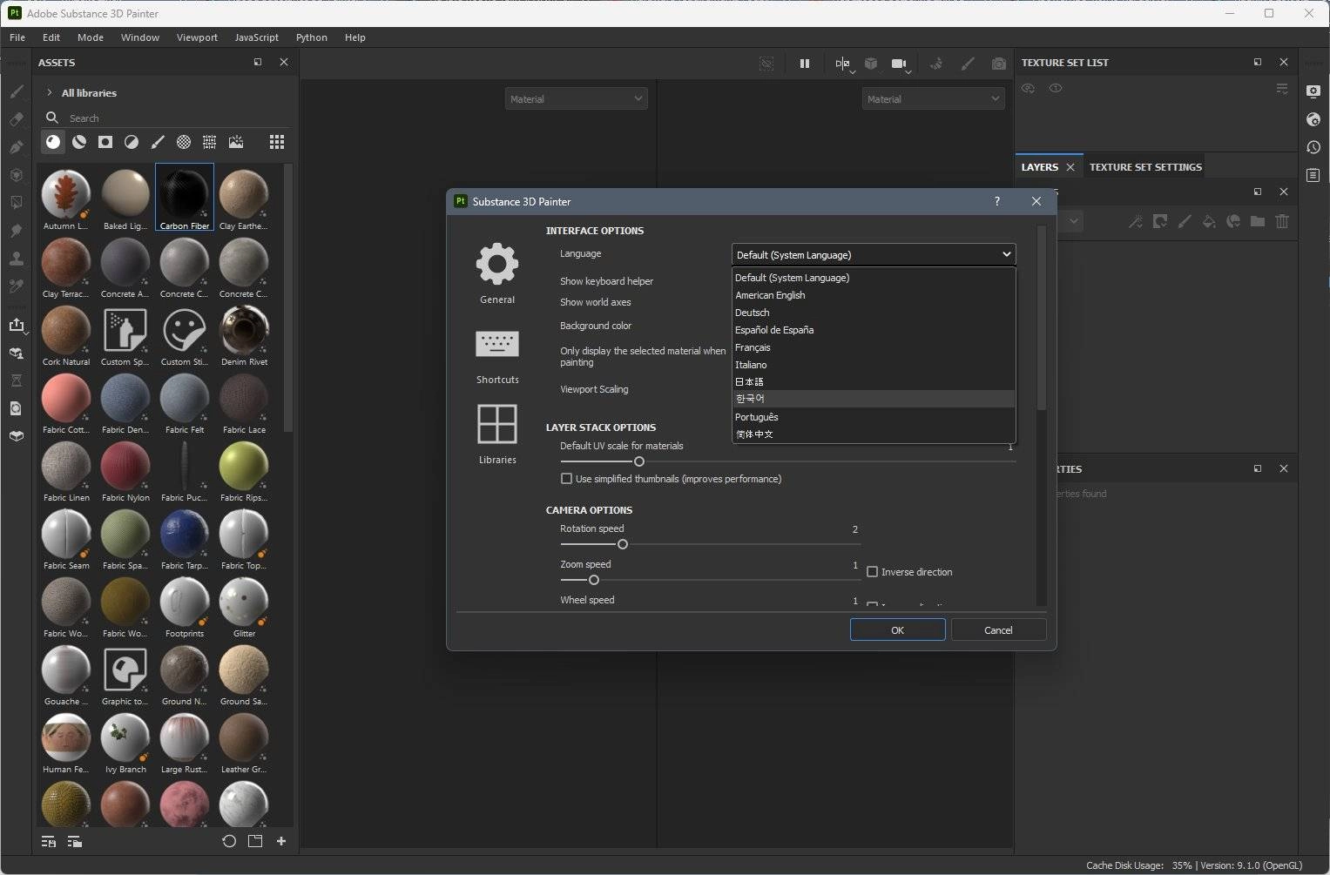Switch to the Texture Set Settings tab
1330x875 pixels.
coord(1145,167)
